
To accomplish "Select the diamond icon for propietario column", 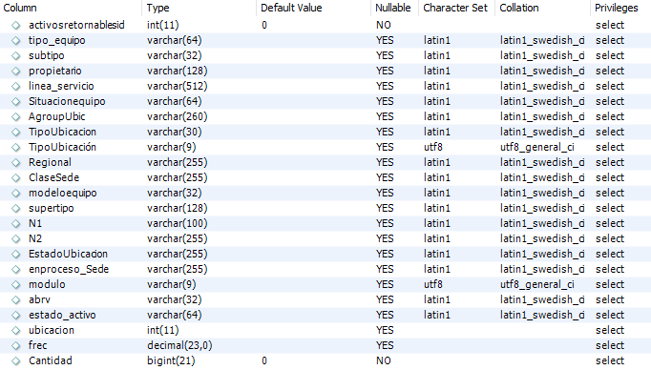I will [x=16, y=71].
